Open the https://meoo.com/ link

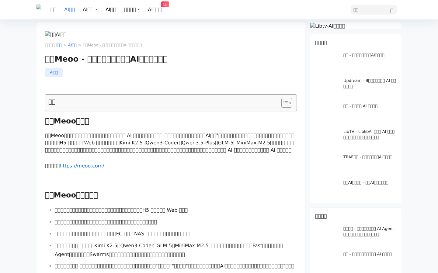click(82, 166)
